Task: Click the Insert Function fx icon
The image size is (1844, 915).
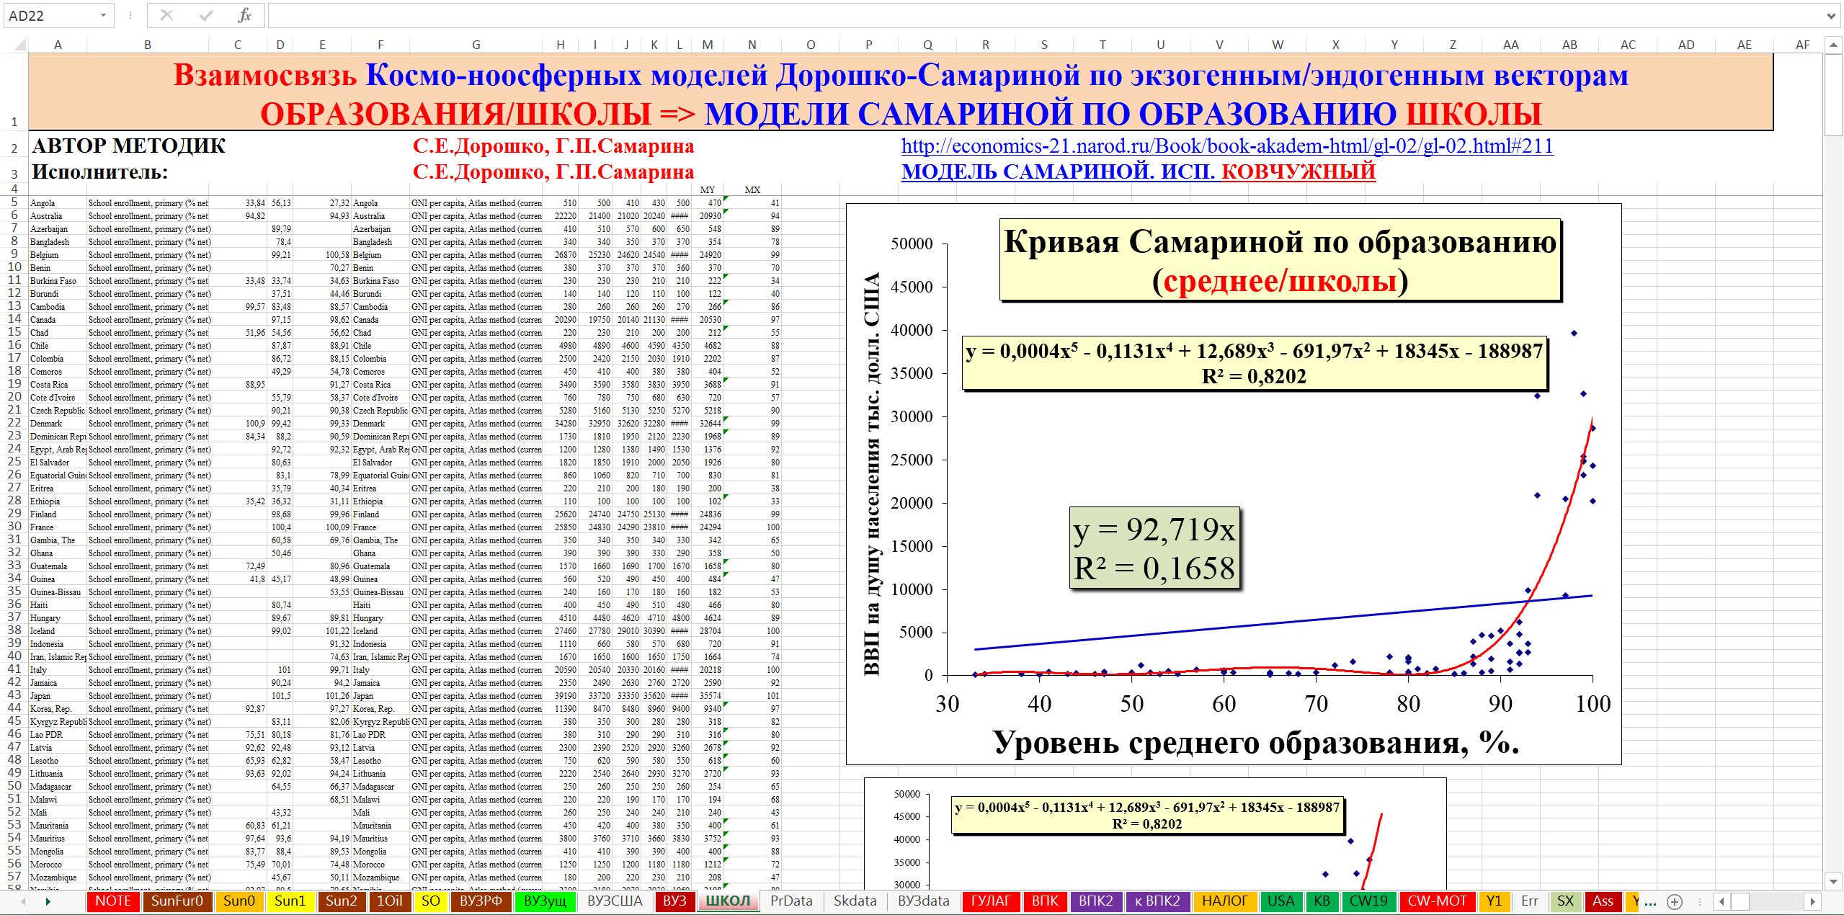Action: 244,15
